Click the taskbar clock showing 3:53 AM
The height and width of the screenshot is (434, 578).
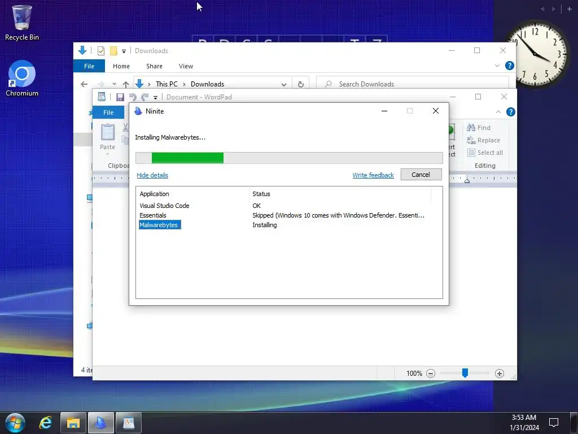pos(524,423)
